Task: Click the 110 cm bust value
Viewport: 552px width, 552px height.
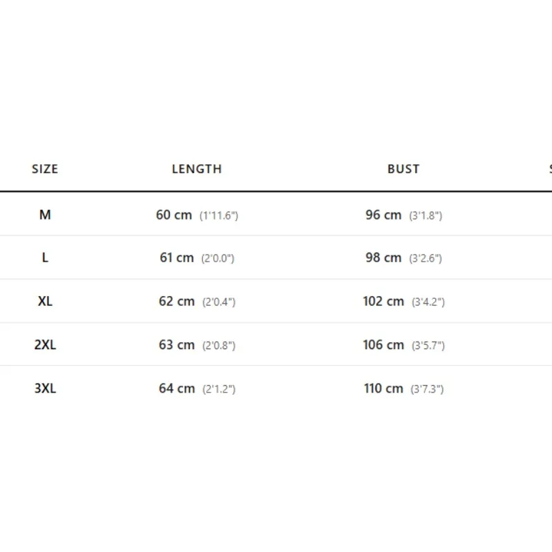Action: pyautogui.click(x=384, y=388)
